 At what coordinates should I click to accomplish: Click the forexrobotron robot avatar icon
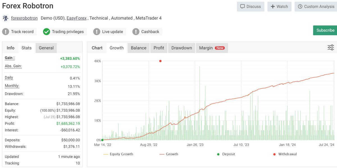[x=5, y=18]
